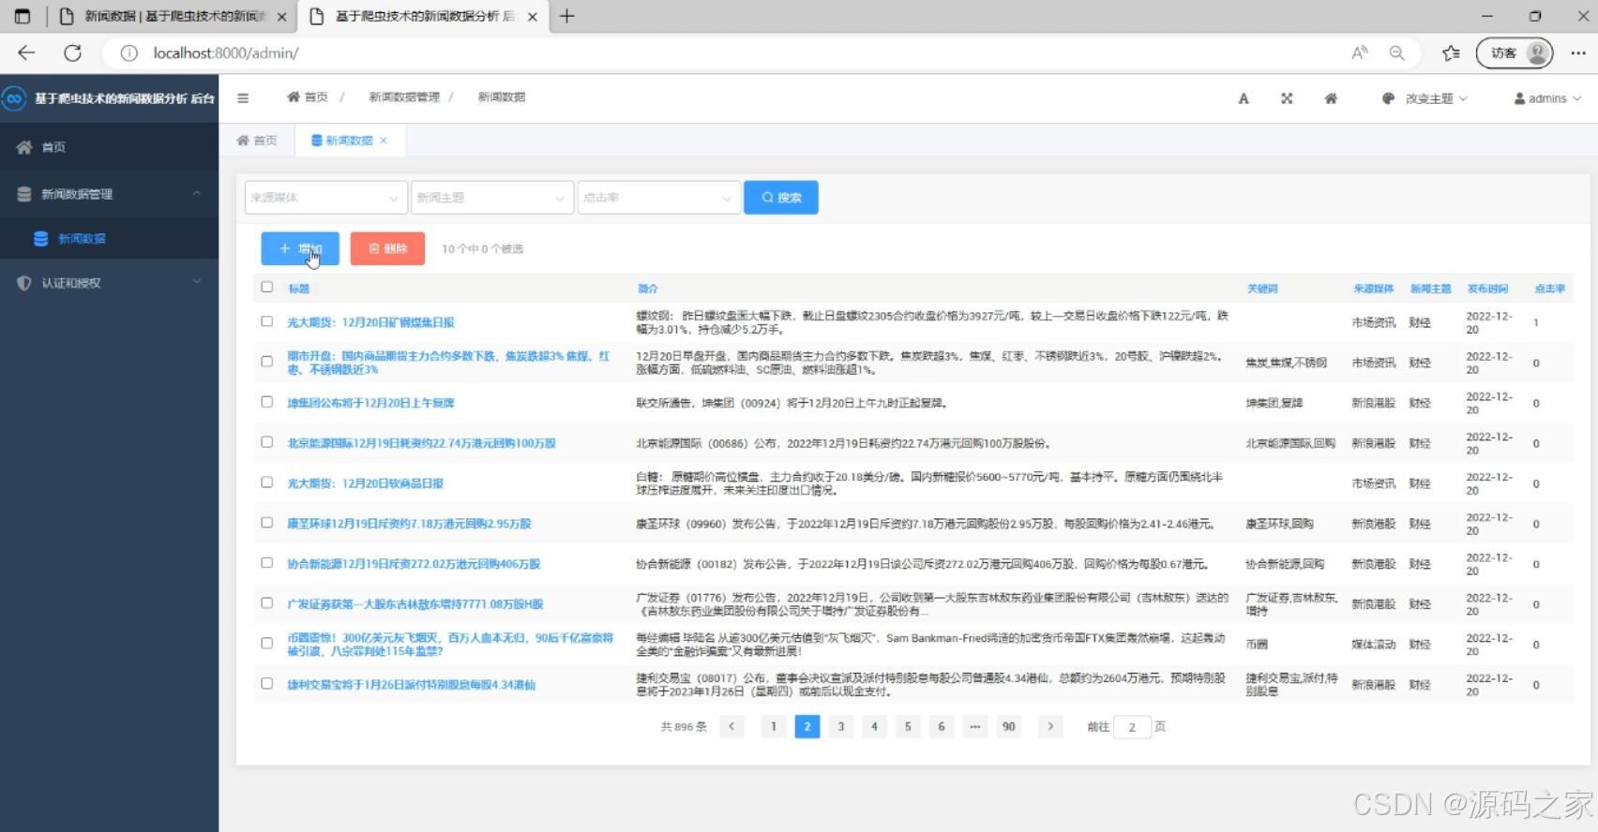This screenshot has width=1598, height=832.
Task: Click the zoom magnifier icon in address bar
Action: pos(1397,53)
